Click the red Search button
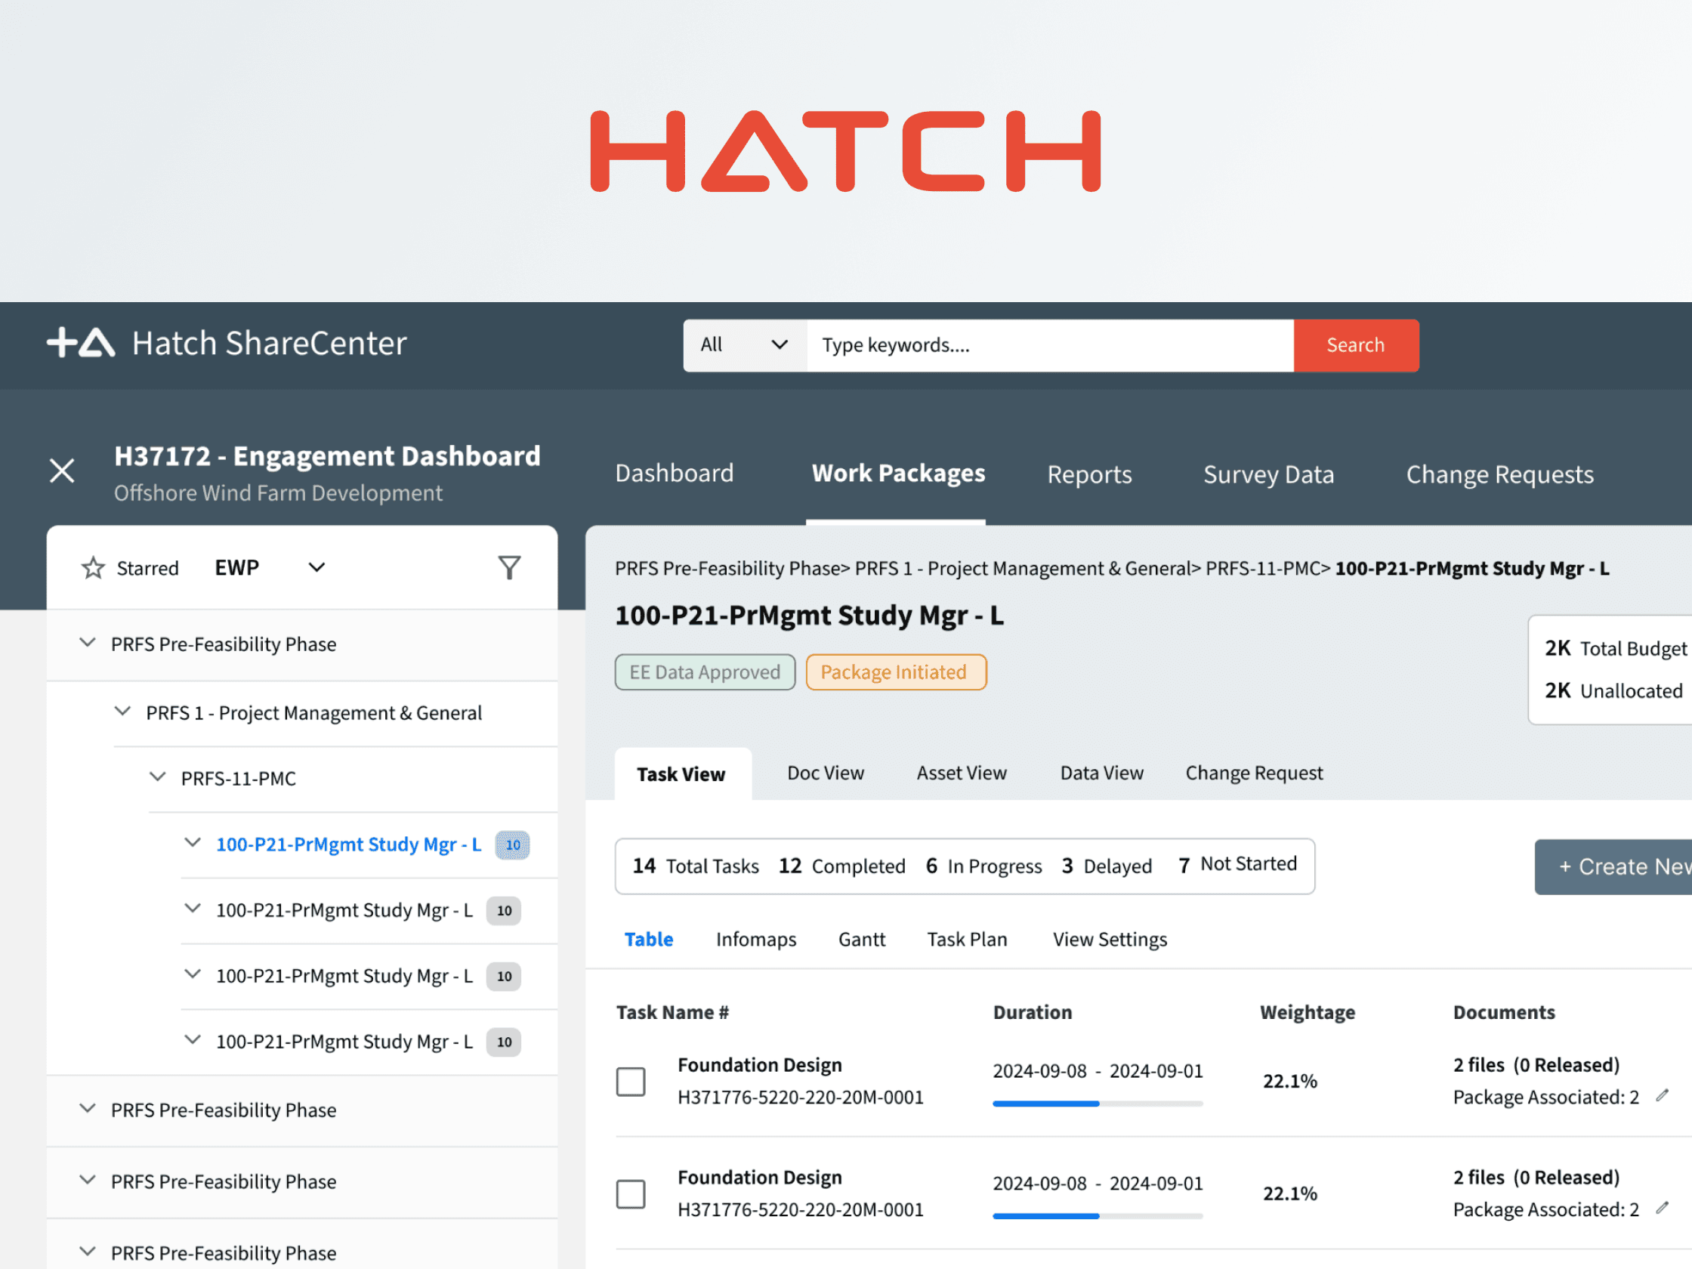 click(x=1356, y=346)
